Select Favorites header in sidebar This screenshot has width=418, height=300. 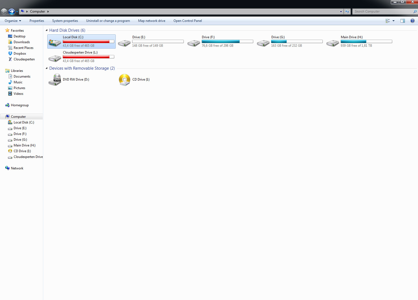[17, 31]
